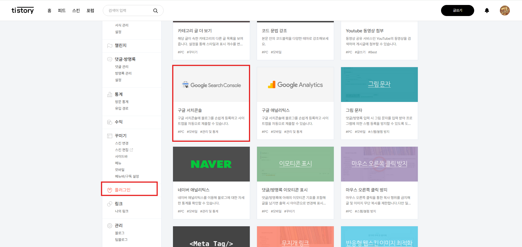Image resolution: width=522 pixels, height=247 pixels.
Task: Open the Youtube 동영상 첨부 plugin card
Action: coord(379,40)
